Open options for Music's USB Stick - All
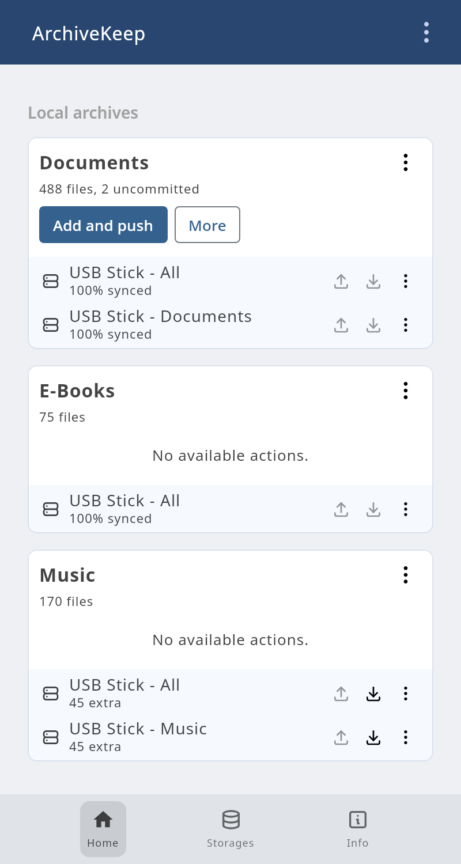This screenshot has height=864, width=461. coord(406,694)
